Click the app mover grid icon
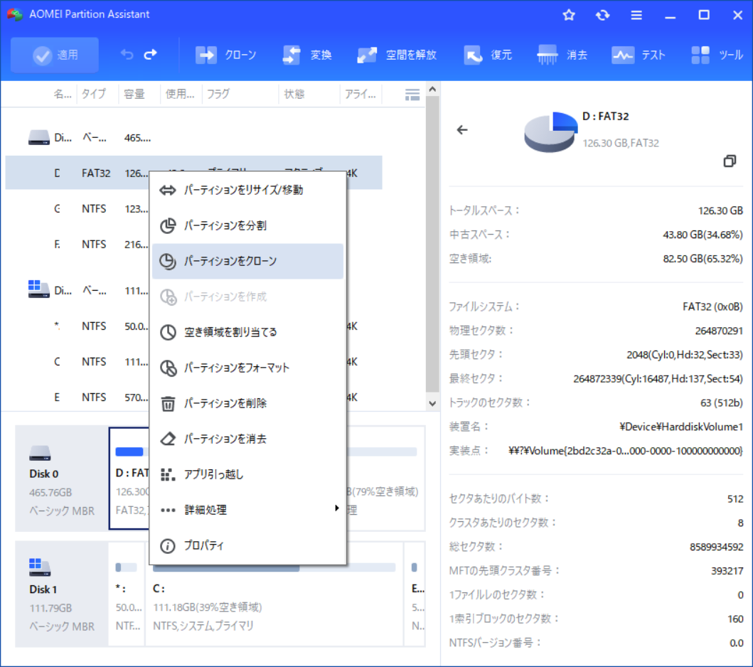 168,474
